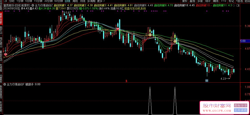Open 同花顺10 sidebar tab
Image resolution: width=250 pixels, height=115 pixels.
pyautogui.click(x=1, y=43)
